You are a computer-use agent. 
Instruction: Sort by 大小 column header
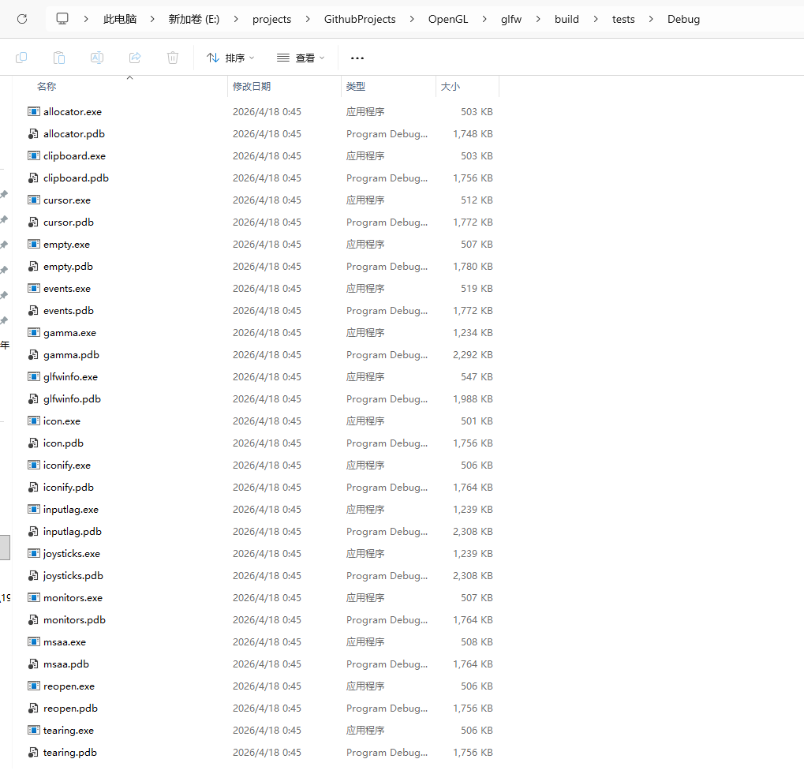pos(451,87)
